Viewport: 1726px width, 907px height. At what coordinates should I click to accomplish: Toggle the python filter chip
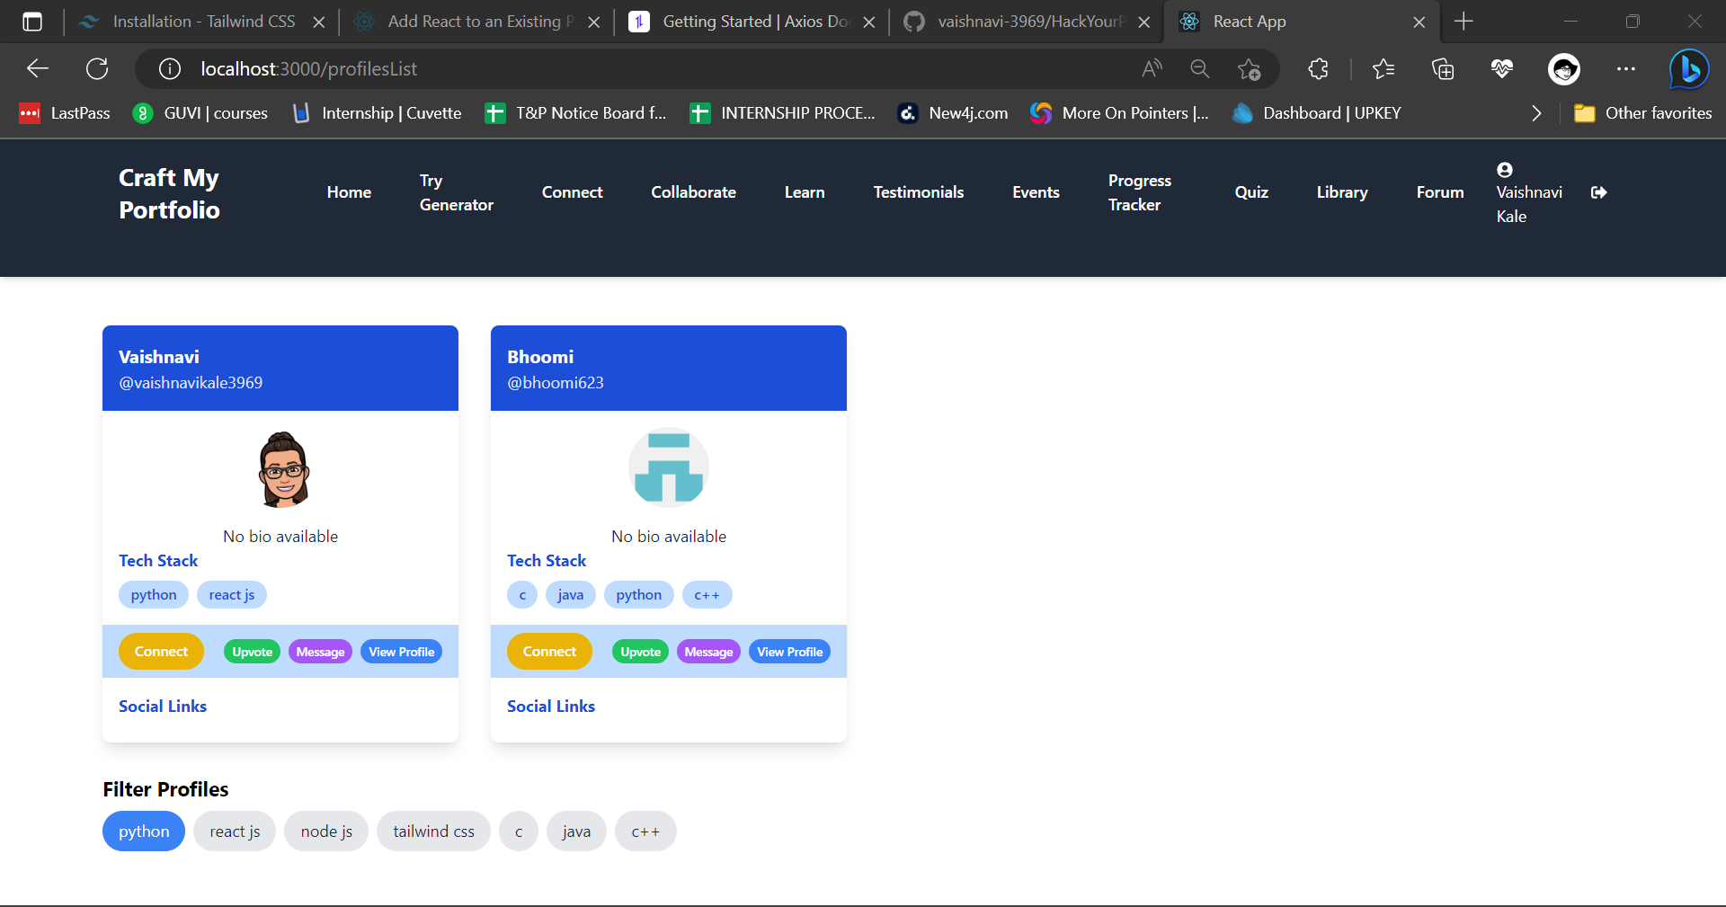click(x=143, y=831)
